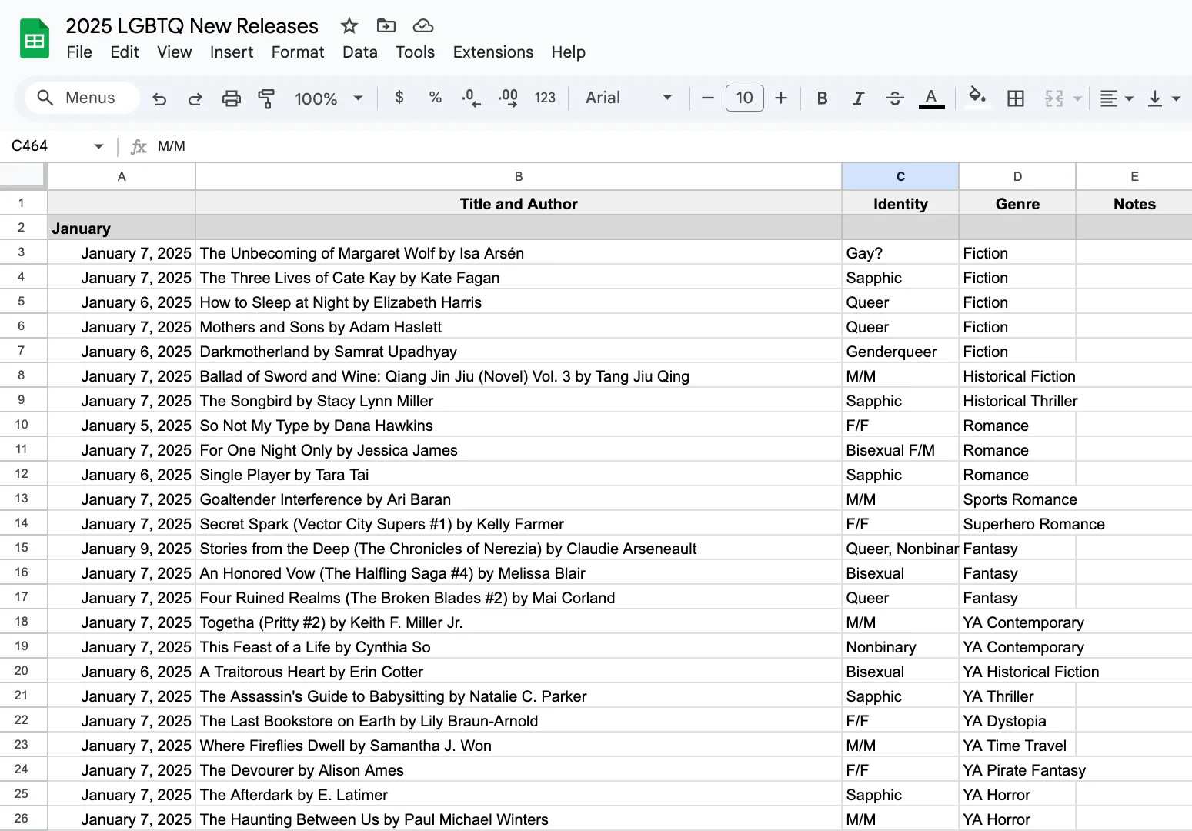Click the Select all corner box

[22, 175]
